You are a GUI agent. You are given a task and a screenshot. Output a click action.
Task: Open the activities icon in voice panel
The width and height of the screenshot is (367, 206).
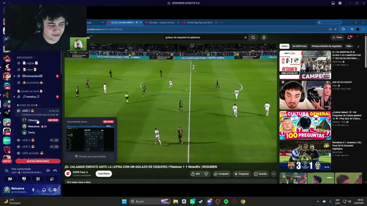tap(38, 179)
